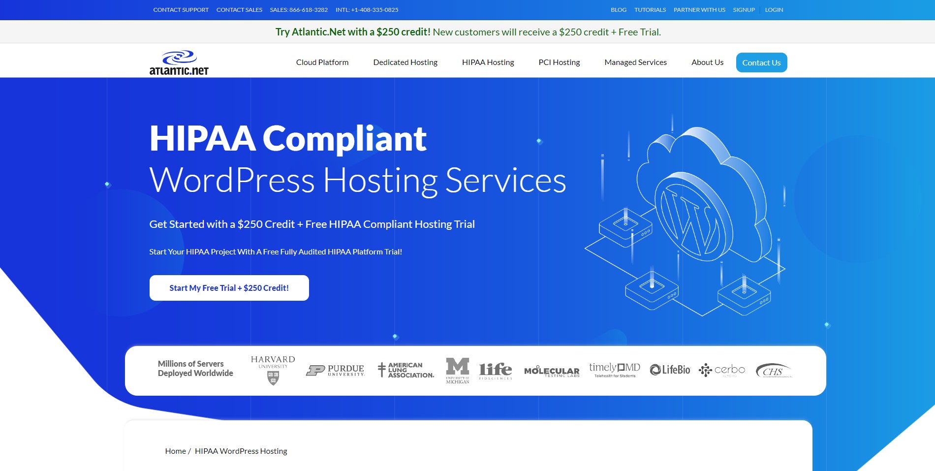Click the University of Michigan logo
Viewport: 935px width, 471px height.
pos(458,371)
